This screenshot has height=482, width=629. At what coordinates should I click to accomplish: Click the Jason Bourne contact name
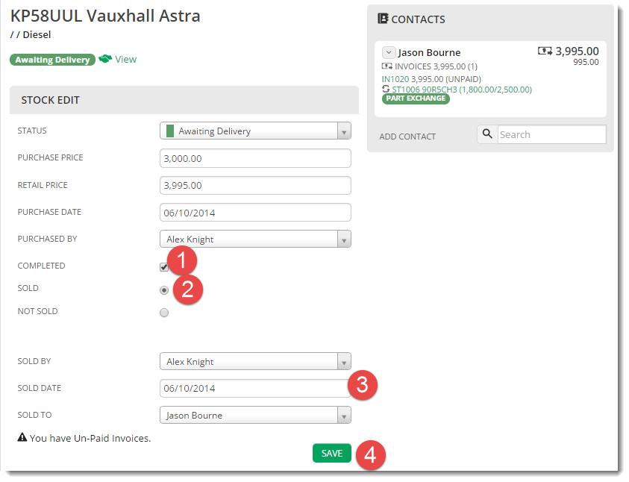[x=429, y=52]
